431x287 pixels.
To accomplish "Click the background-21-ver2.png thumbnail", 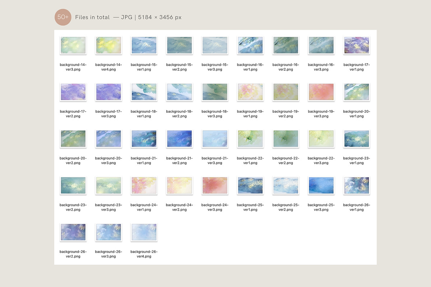I will 180,139.
